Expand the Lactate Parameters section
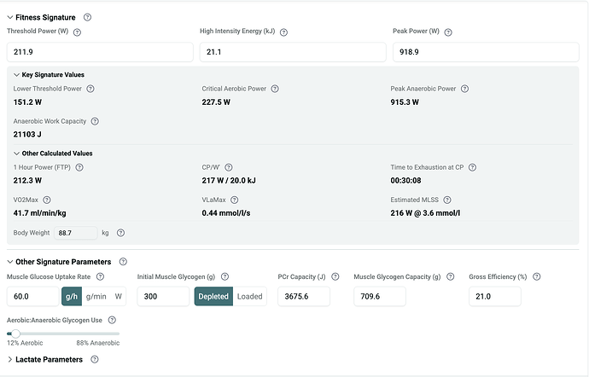 pos(10,359)
